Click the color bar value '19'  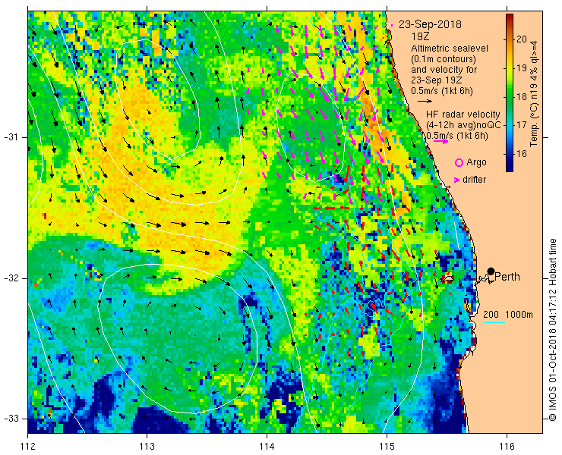click(x=522, y=68)
